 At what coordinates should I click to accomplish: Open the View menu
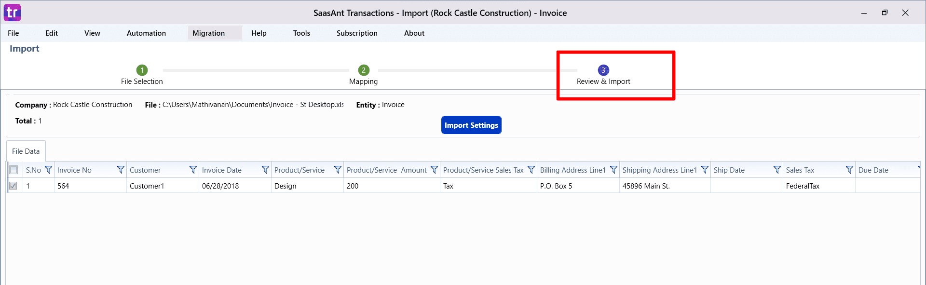click(92, 33)
